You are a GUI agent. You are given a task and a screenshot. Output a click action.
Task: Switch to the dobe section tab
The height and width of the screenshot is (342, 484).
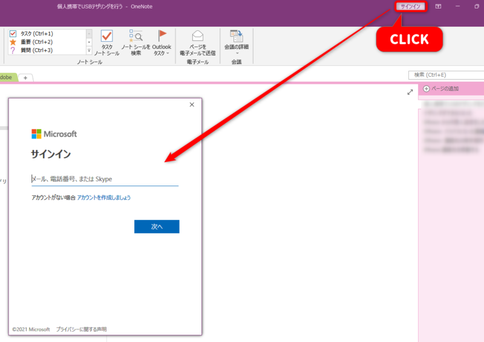(x=8, y=77)
